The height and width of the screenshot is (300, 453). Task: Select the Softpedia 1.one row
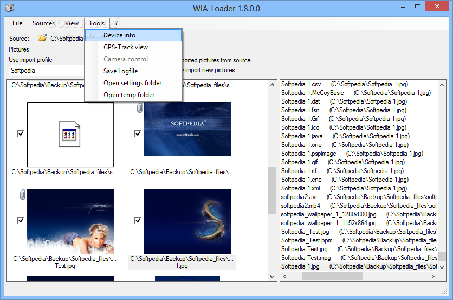359,145
